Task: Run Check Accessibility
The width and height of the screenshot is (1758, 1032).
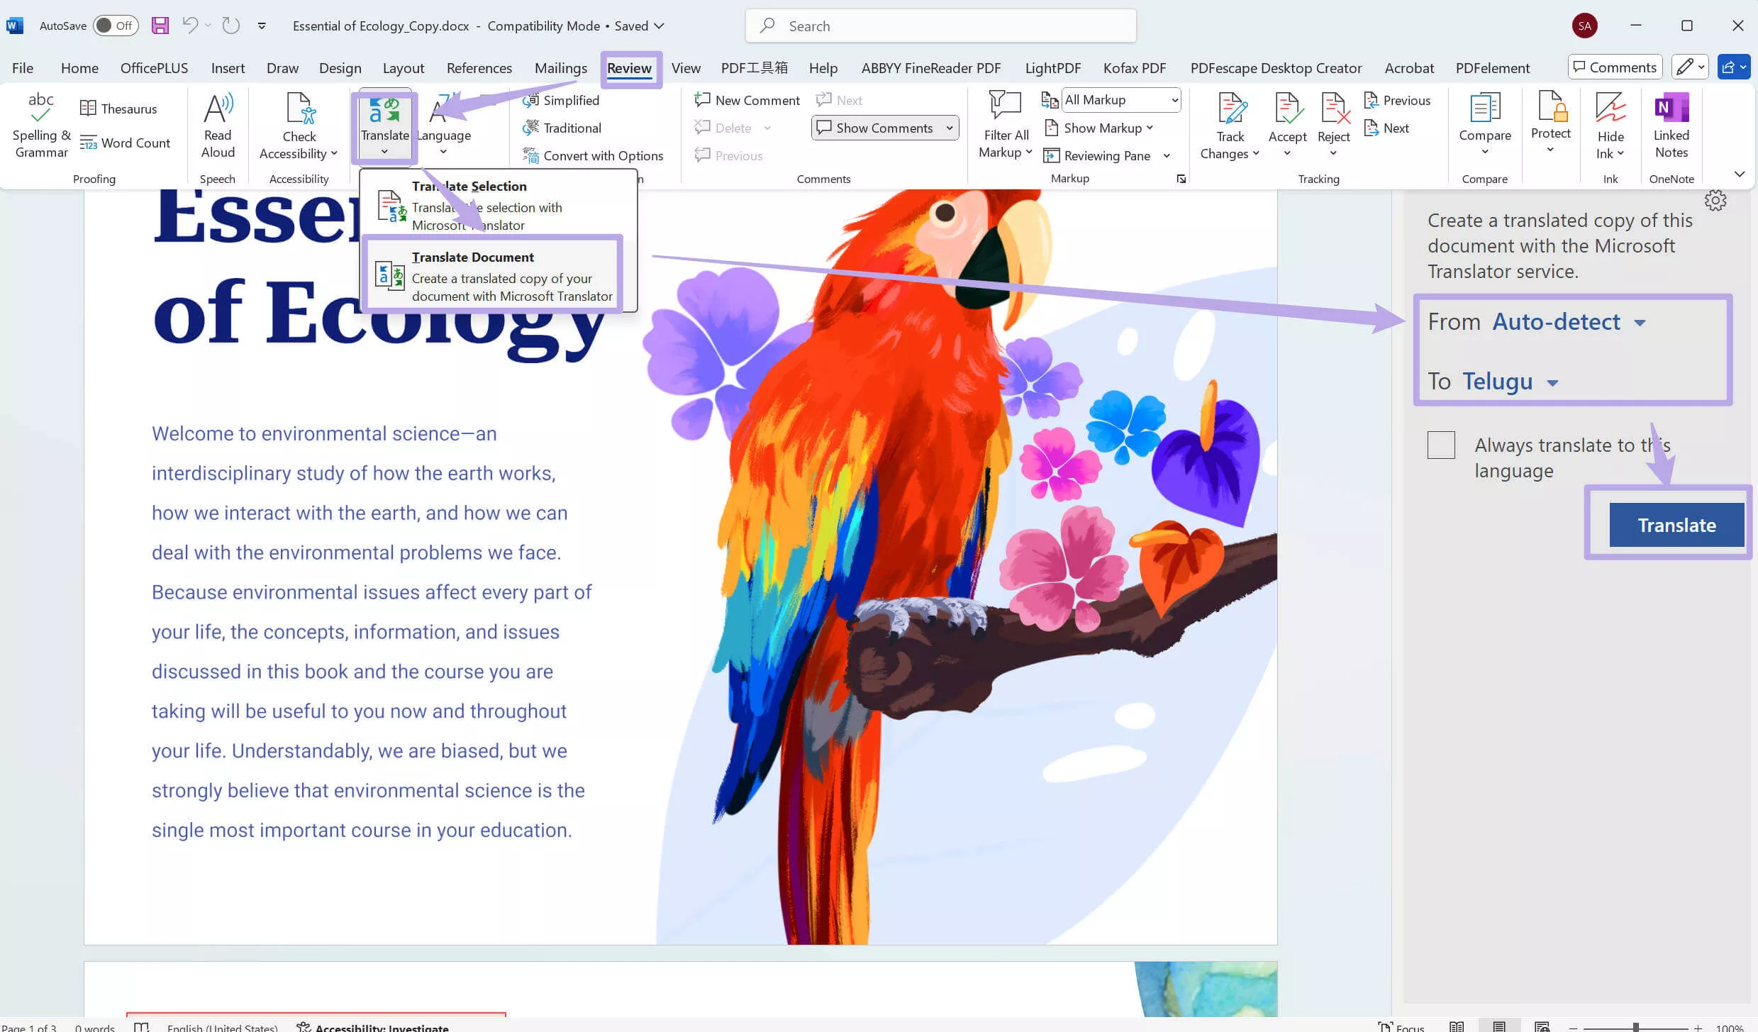Action: point(299,126)
